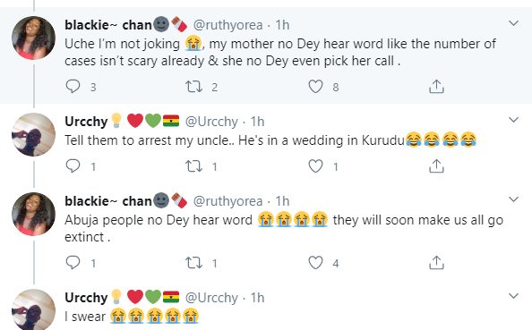
Task: Open options caret on 'I swear' tweet
Action: pos(514,296)
